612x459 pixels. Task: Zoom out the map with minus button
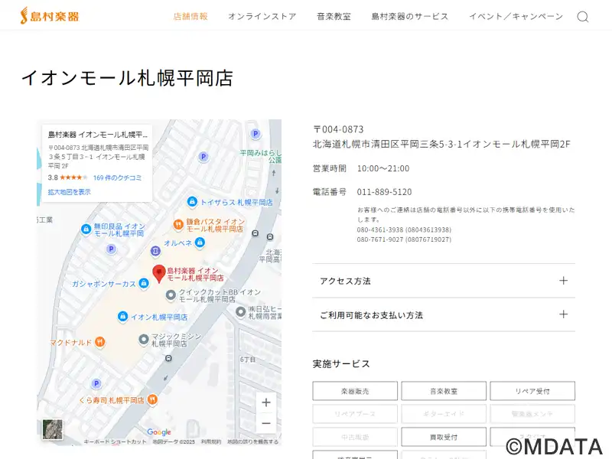[x=266, y=423]
